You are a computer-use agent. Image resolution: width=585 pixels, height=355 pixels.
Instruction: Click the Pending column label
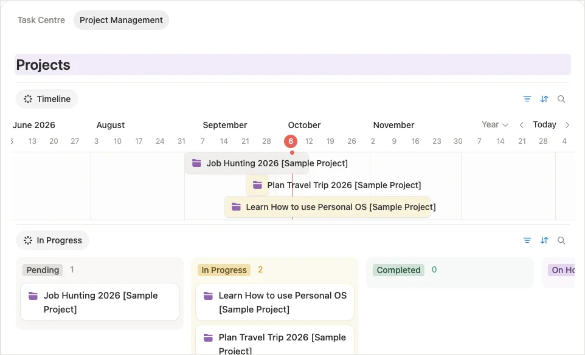click(x=43, y=270)
